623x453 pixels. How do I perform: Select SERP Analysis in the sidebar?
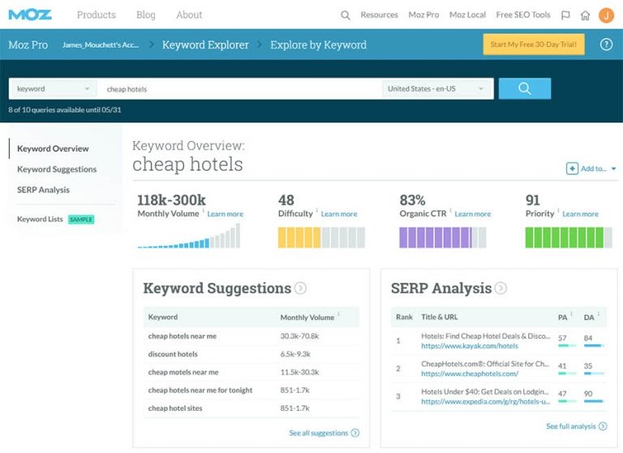click(43, 190)
